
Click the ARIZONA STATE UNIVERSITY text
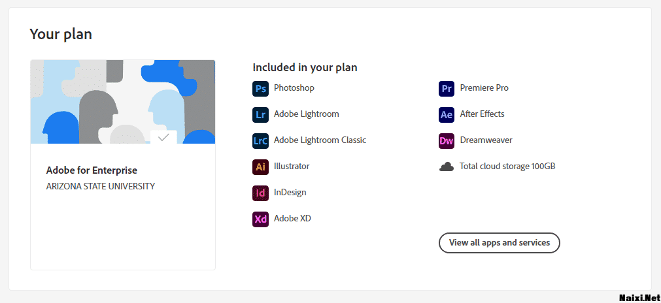tap(101, 186)
